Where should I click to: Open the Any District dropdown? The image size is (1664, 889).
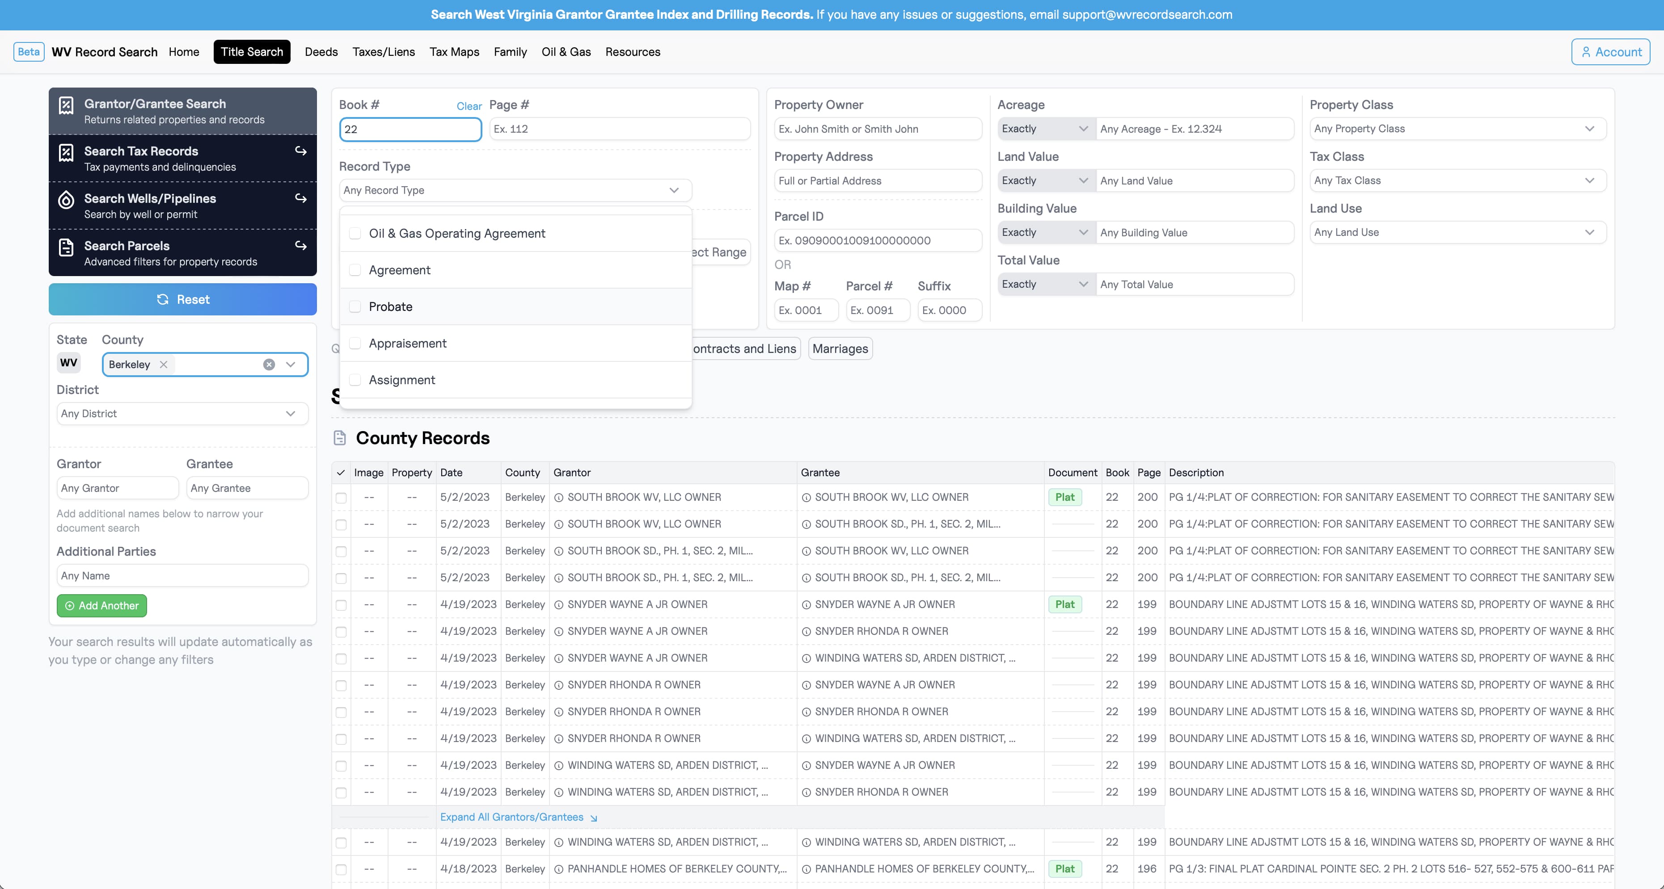(x=182, y=413)
